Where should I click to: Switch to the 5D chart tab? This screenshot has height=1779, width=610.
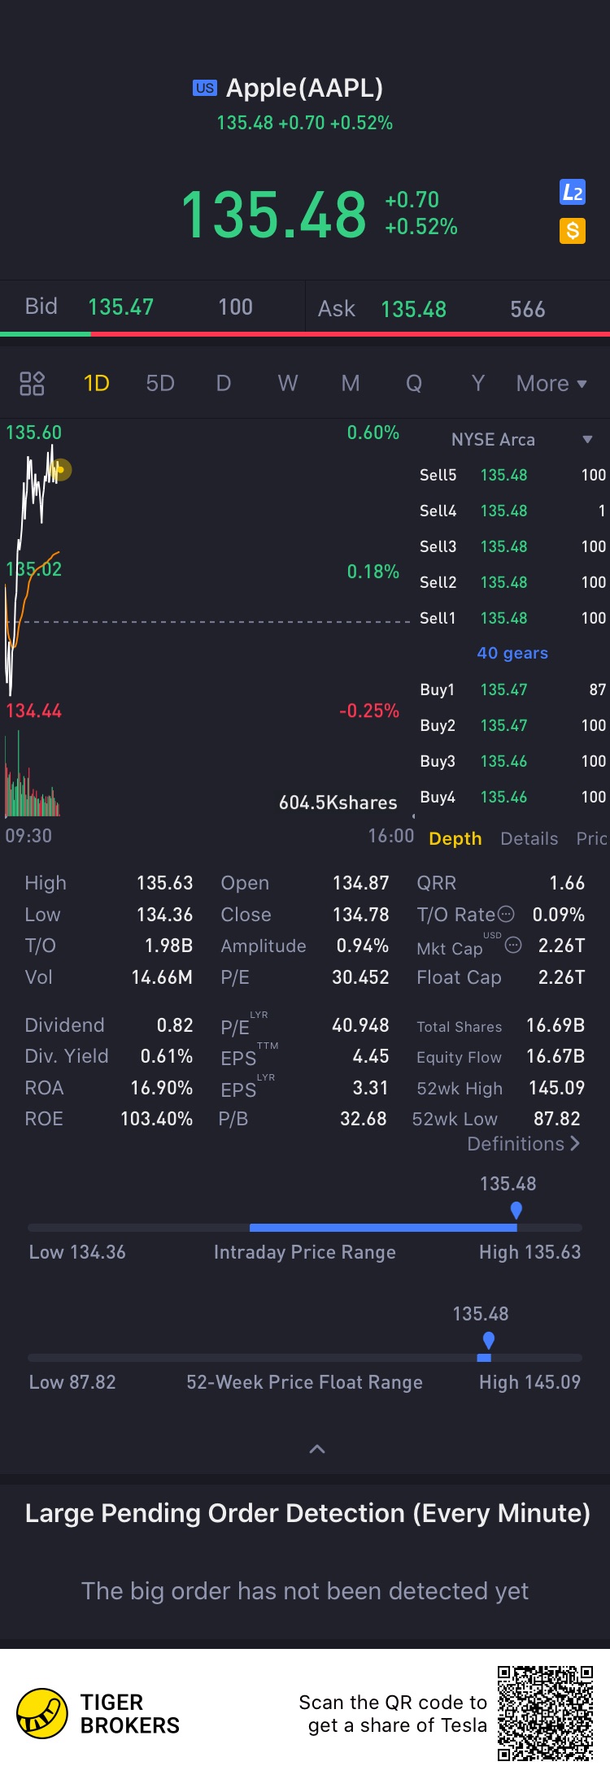pyautogui.click(x=160, y=383)
